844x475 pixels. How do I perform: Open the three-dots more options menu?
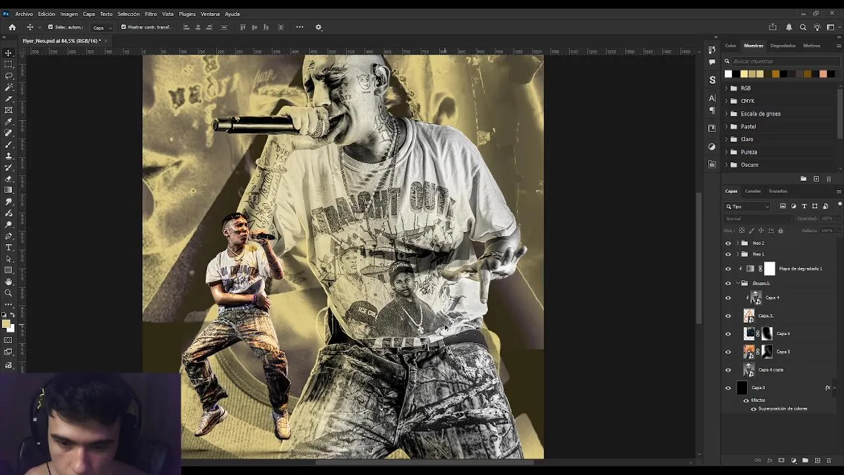300,27
